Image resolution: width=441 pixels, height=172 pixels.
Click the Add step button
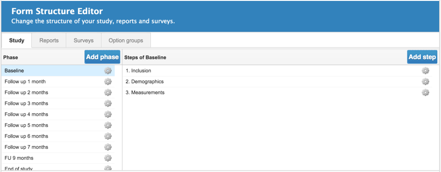coord(422,57)
